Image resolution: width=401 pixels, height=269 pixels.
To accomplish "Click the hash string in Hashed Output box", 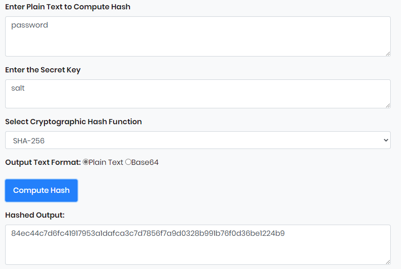I will (148, 233).
